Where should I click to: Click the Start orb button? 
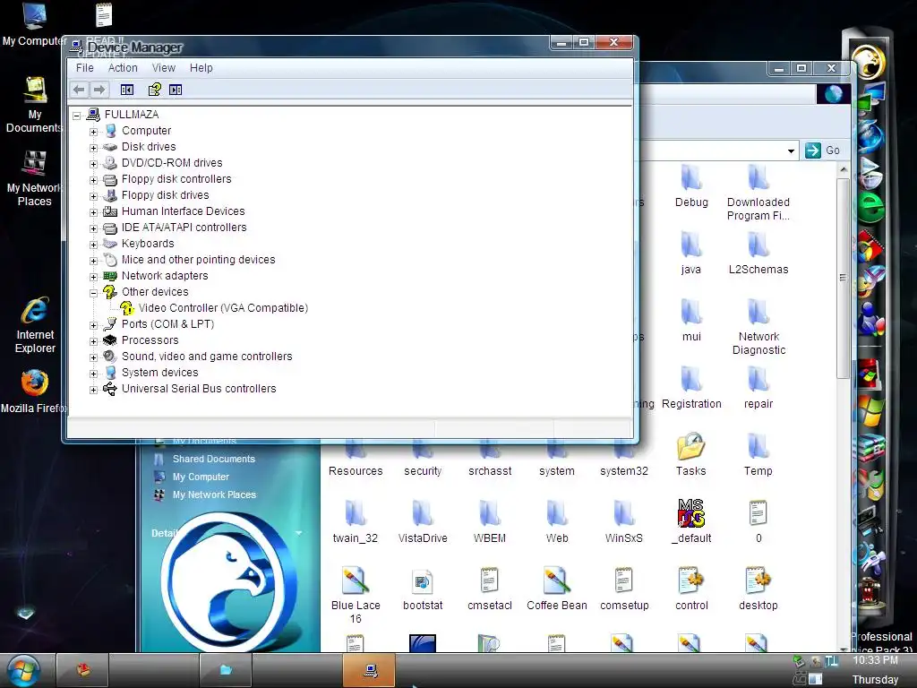point(22,670)
